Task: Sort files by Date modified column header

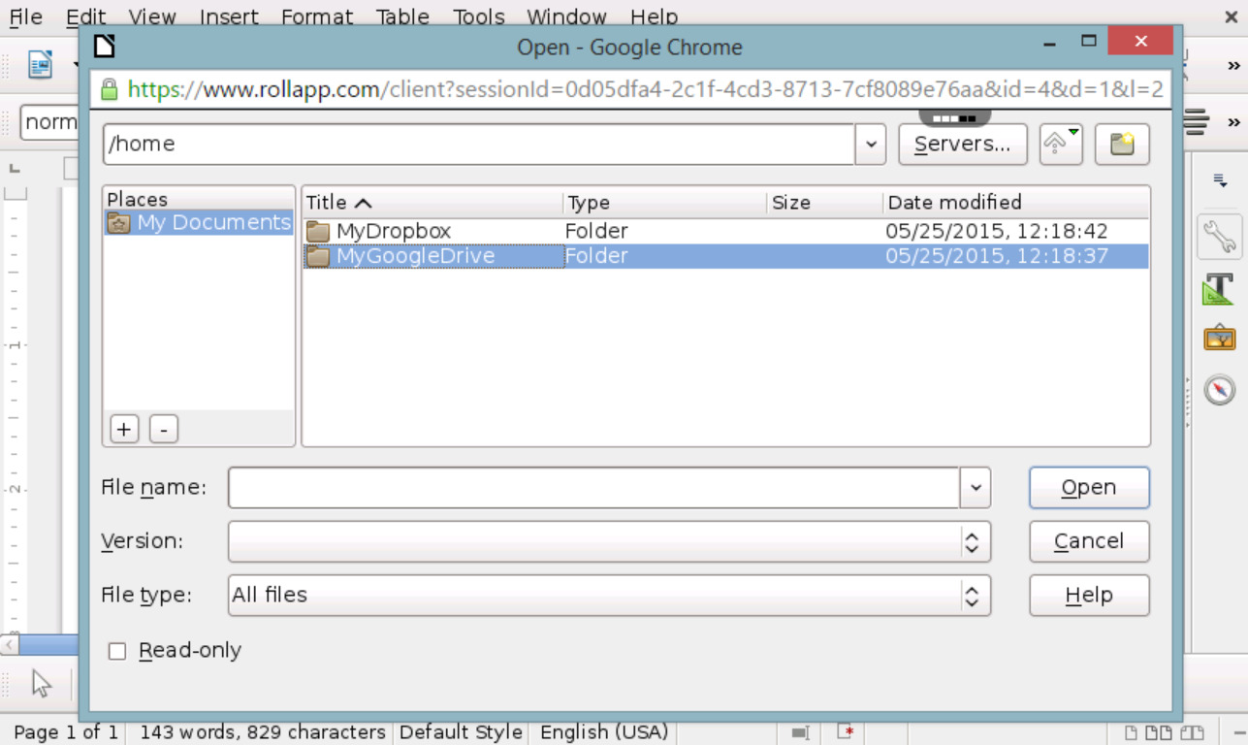Action: pos(1016,203)
